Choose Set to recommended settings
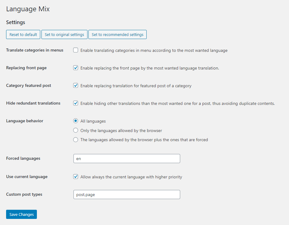289x225 pixels. (x=117, y=34)
